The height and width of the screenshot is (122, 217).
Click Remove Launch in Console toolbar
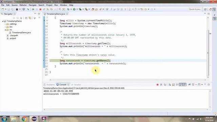coord(161,85)
